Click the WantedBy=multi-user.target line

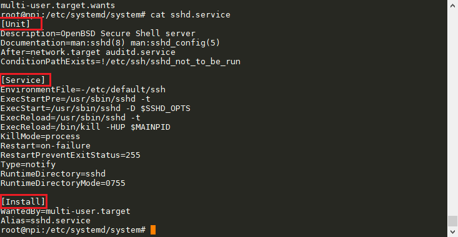pyautogui.click(x=66, y=211)
